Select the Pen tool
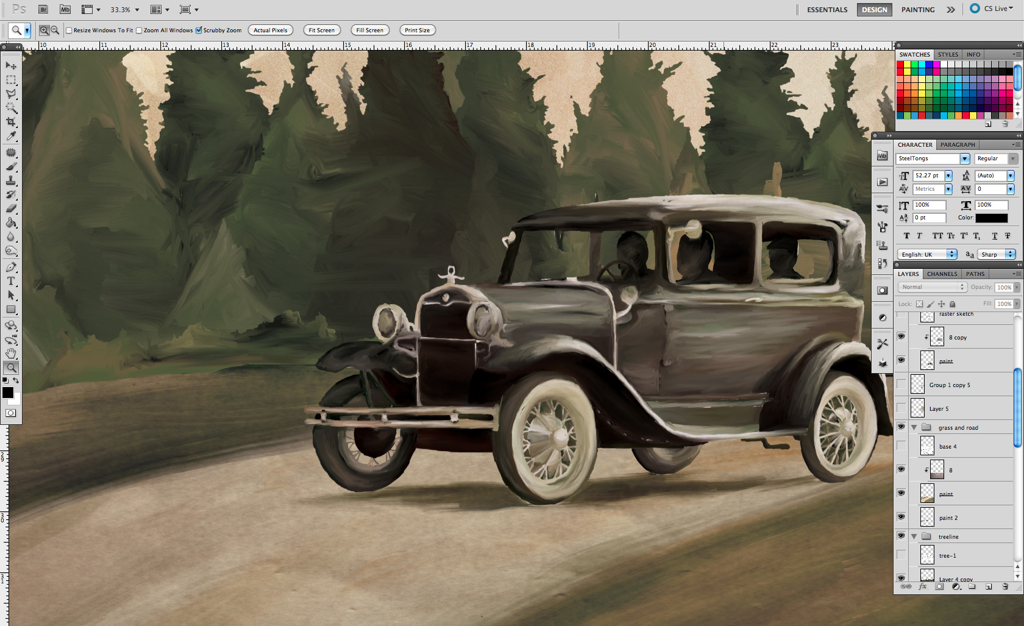This screenshot has height=626, width=1024. [11, 267]
